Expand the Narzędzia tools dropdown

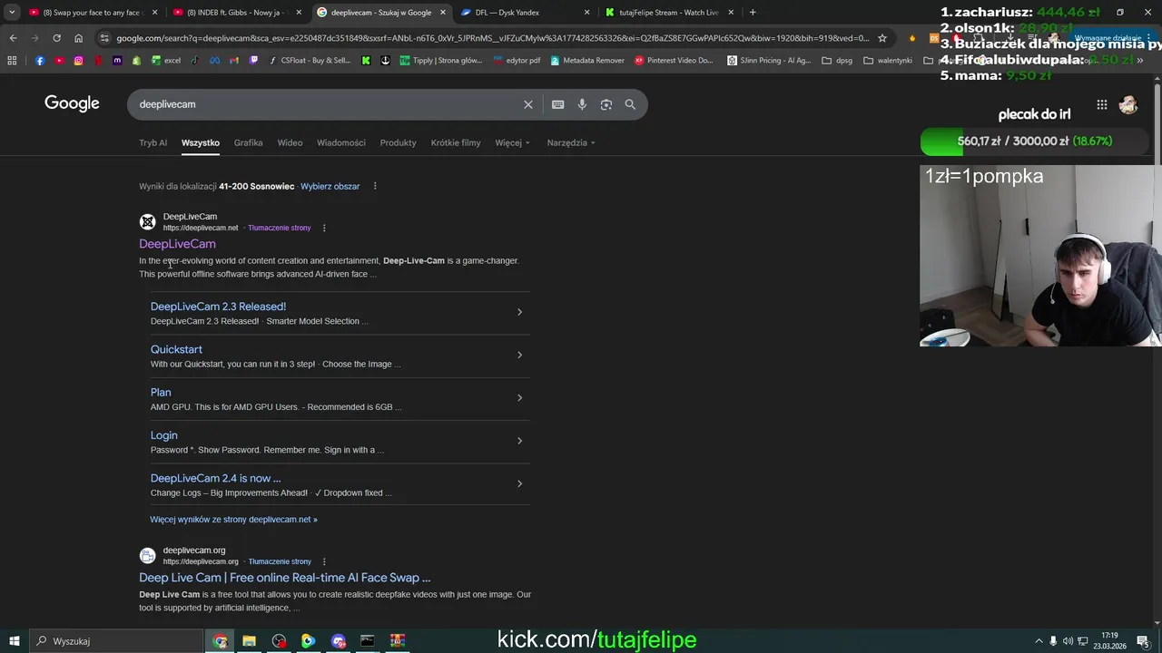(x=571, y=142)
